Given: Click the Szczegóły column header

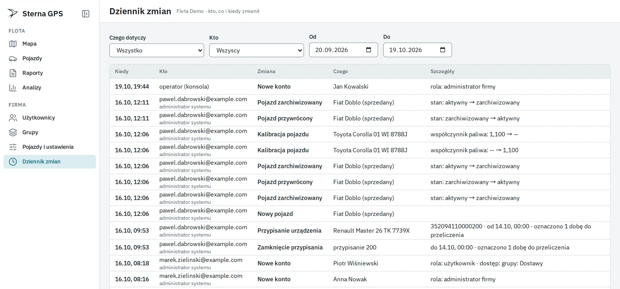Looking at the screenshot, I should coord(442,72).
